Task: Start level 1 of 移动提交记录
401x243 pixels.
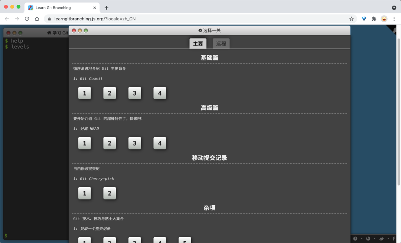Action: pos(84,193)
